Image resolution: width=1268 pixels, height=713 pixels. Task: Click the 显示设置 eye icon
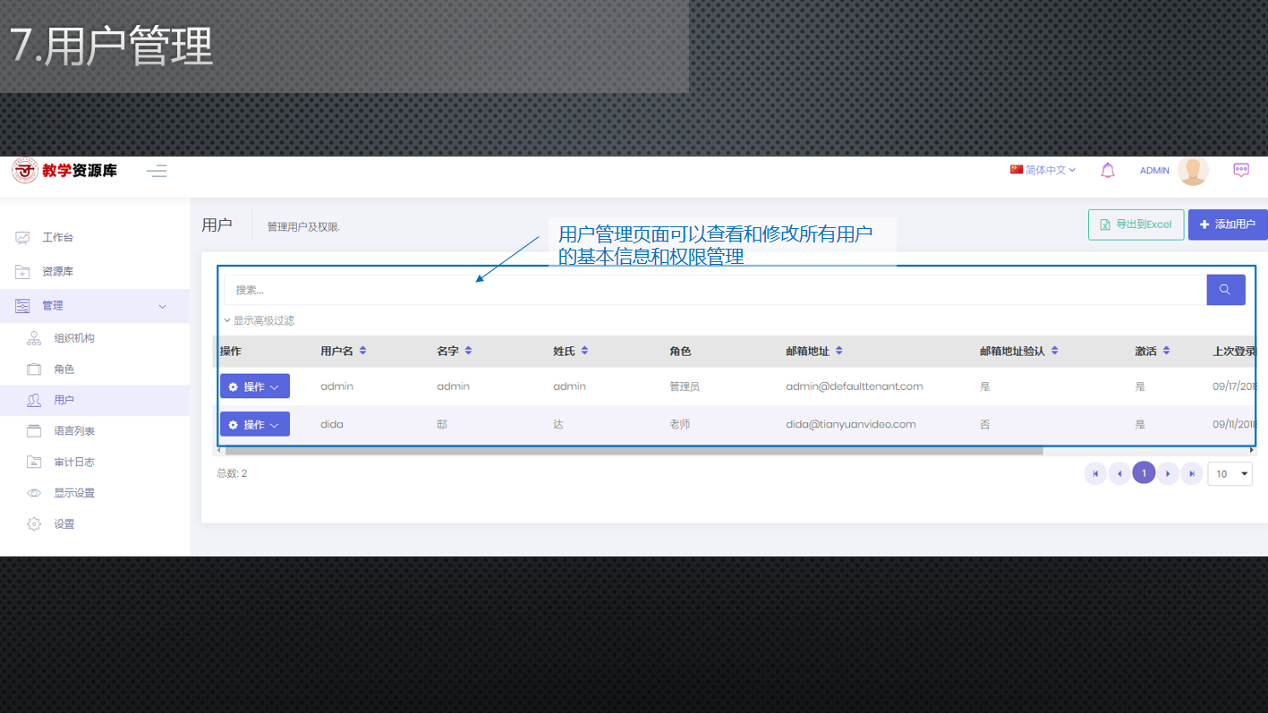tap(34, 493)
